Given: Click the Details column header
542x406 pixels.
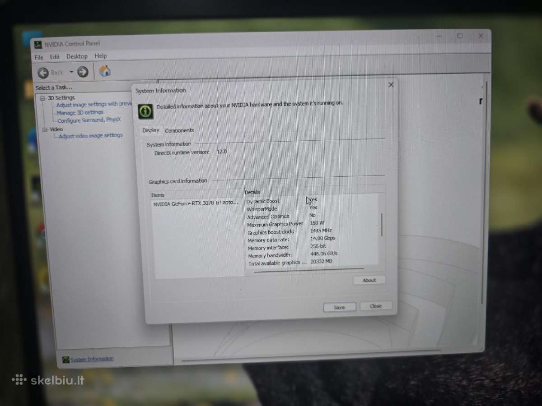Looking at the screenshot, I should [252, 193].
